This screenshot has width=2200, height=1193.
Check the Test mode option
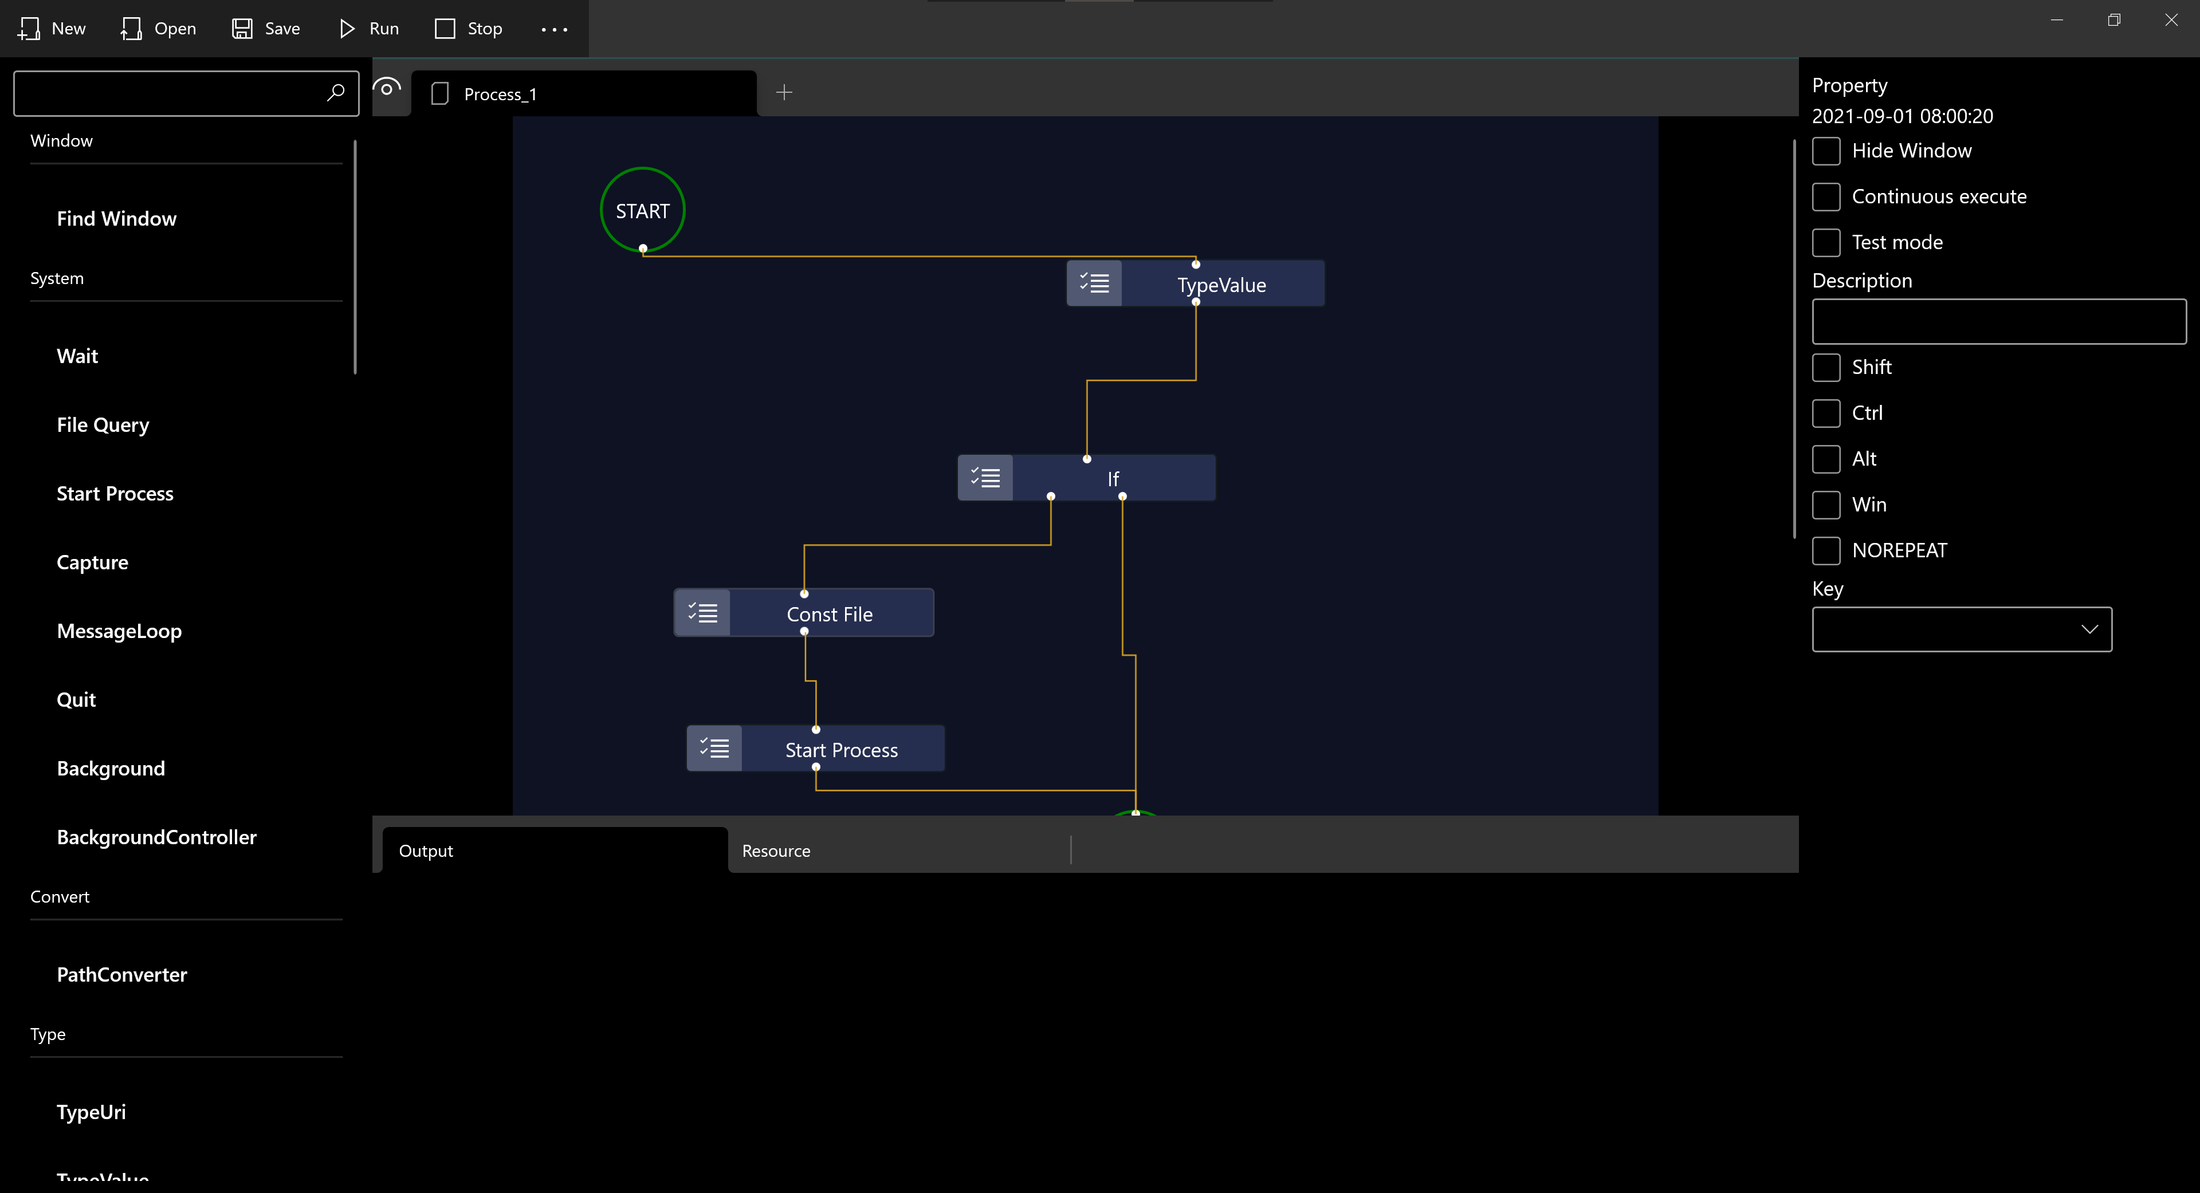click(x=1826, y=242)
